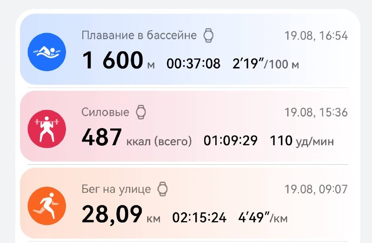Click strength duration 01:09:29
This screenshot has width=372, height=243.
(x=231, y=141)
